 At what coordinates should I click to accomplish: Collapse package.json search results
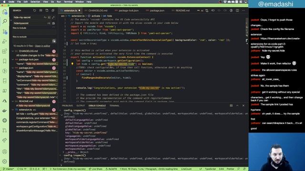(x=13, y=68)
